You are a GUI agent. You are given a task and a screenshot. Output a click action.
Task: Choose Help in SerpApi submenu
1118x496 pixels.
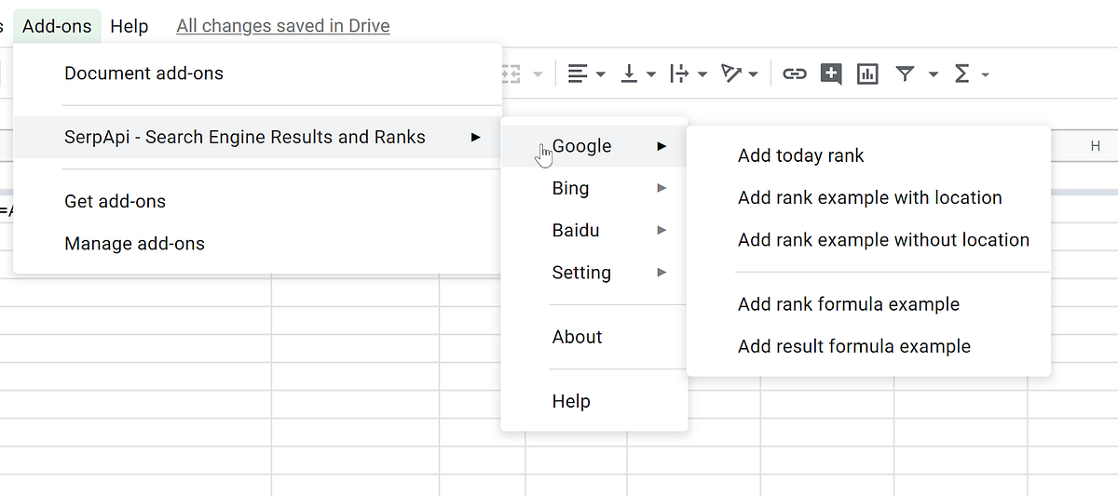coord(594,401)
